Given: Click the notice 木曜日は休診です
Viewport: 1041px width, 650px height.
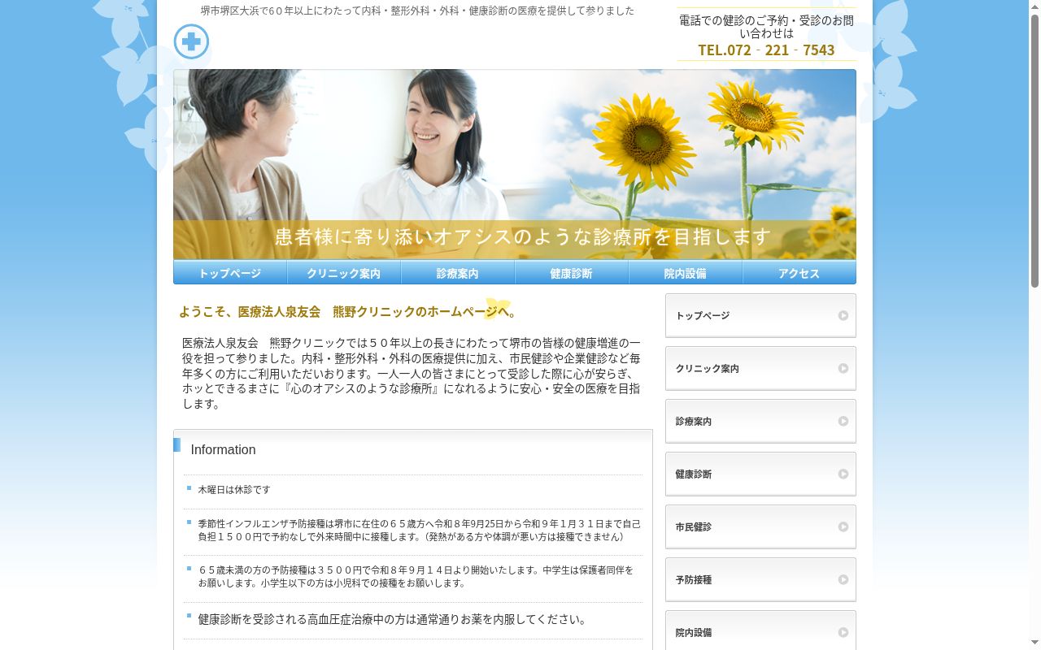Looking at the screenshot, I should 234,490.
